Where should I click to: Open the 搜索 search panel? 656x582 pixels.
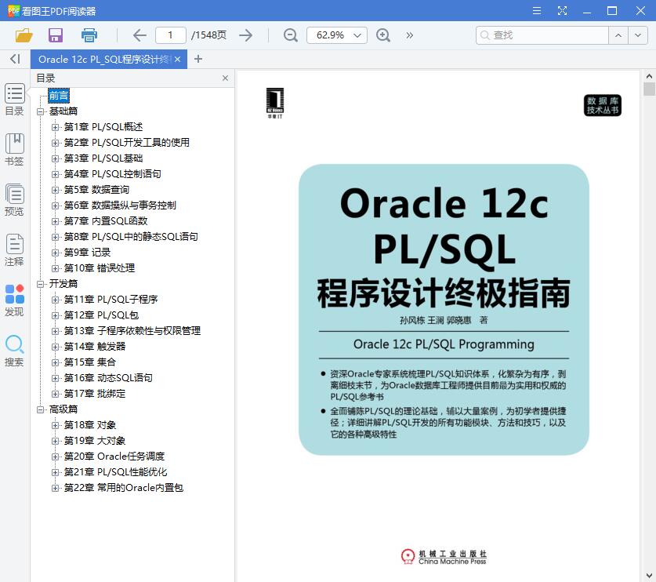tap(14, 351)
